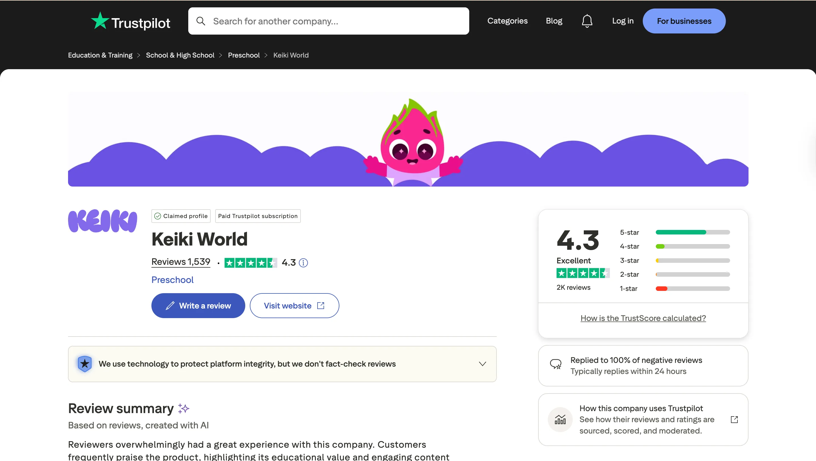Go to Education & Training breadcrumb

[100, 55]
